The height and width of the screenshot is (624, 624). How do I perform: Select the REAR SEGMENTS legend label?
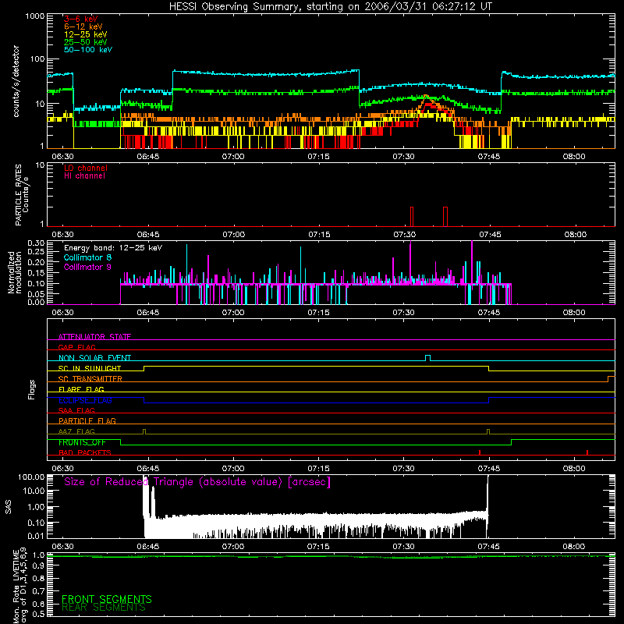click(104, 608)
